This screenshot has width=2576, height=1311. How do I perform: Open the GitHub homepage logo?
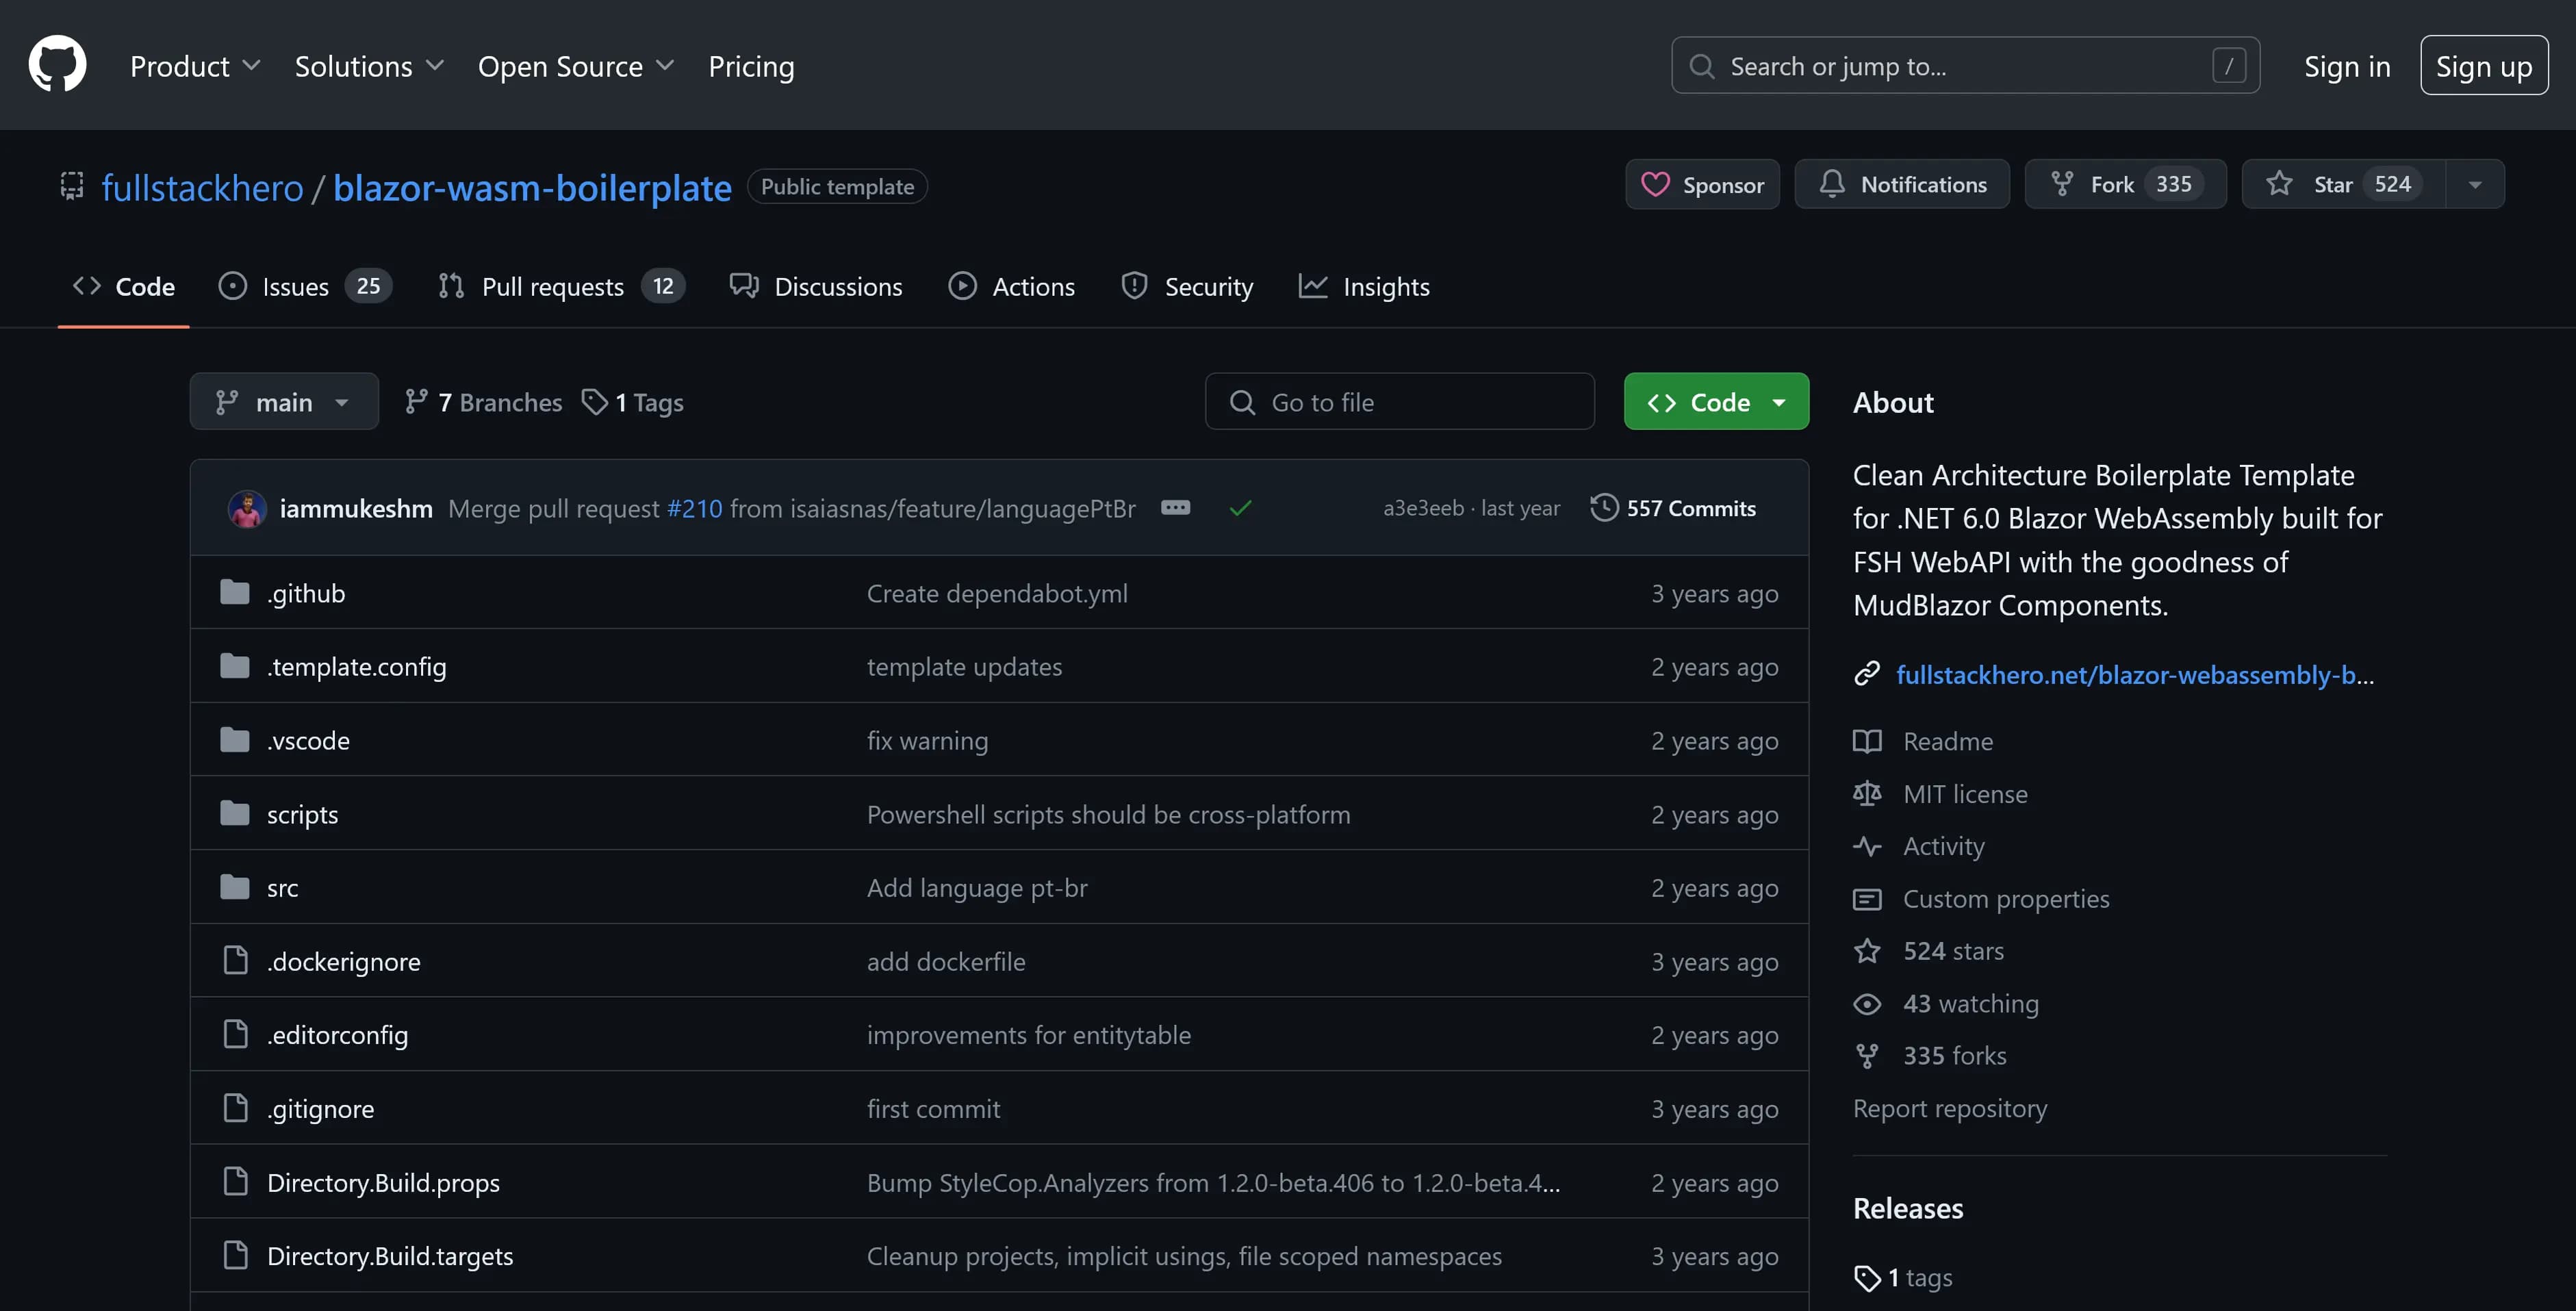tap(57, 65)
